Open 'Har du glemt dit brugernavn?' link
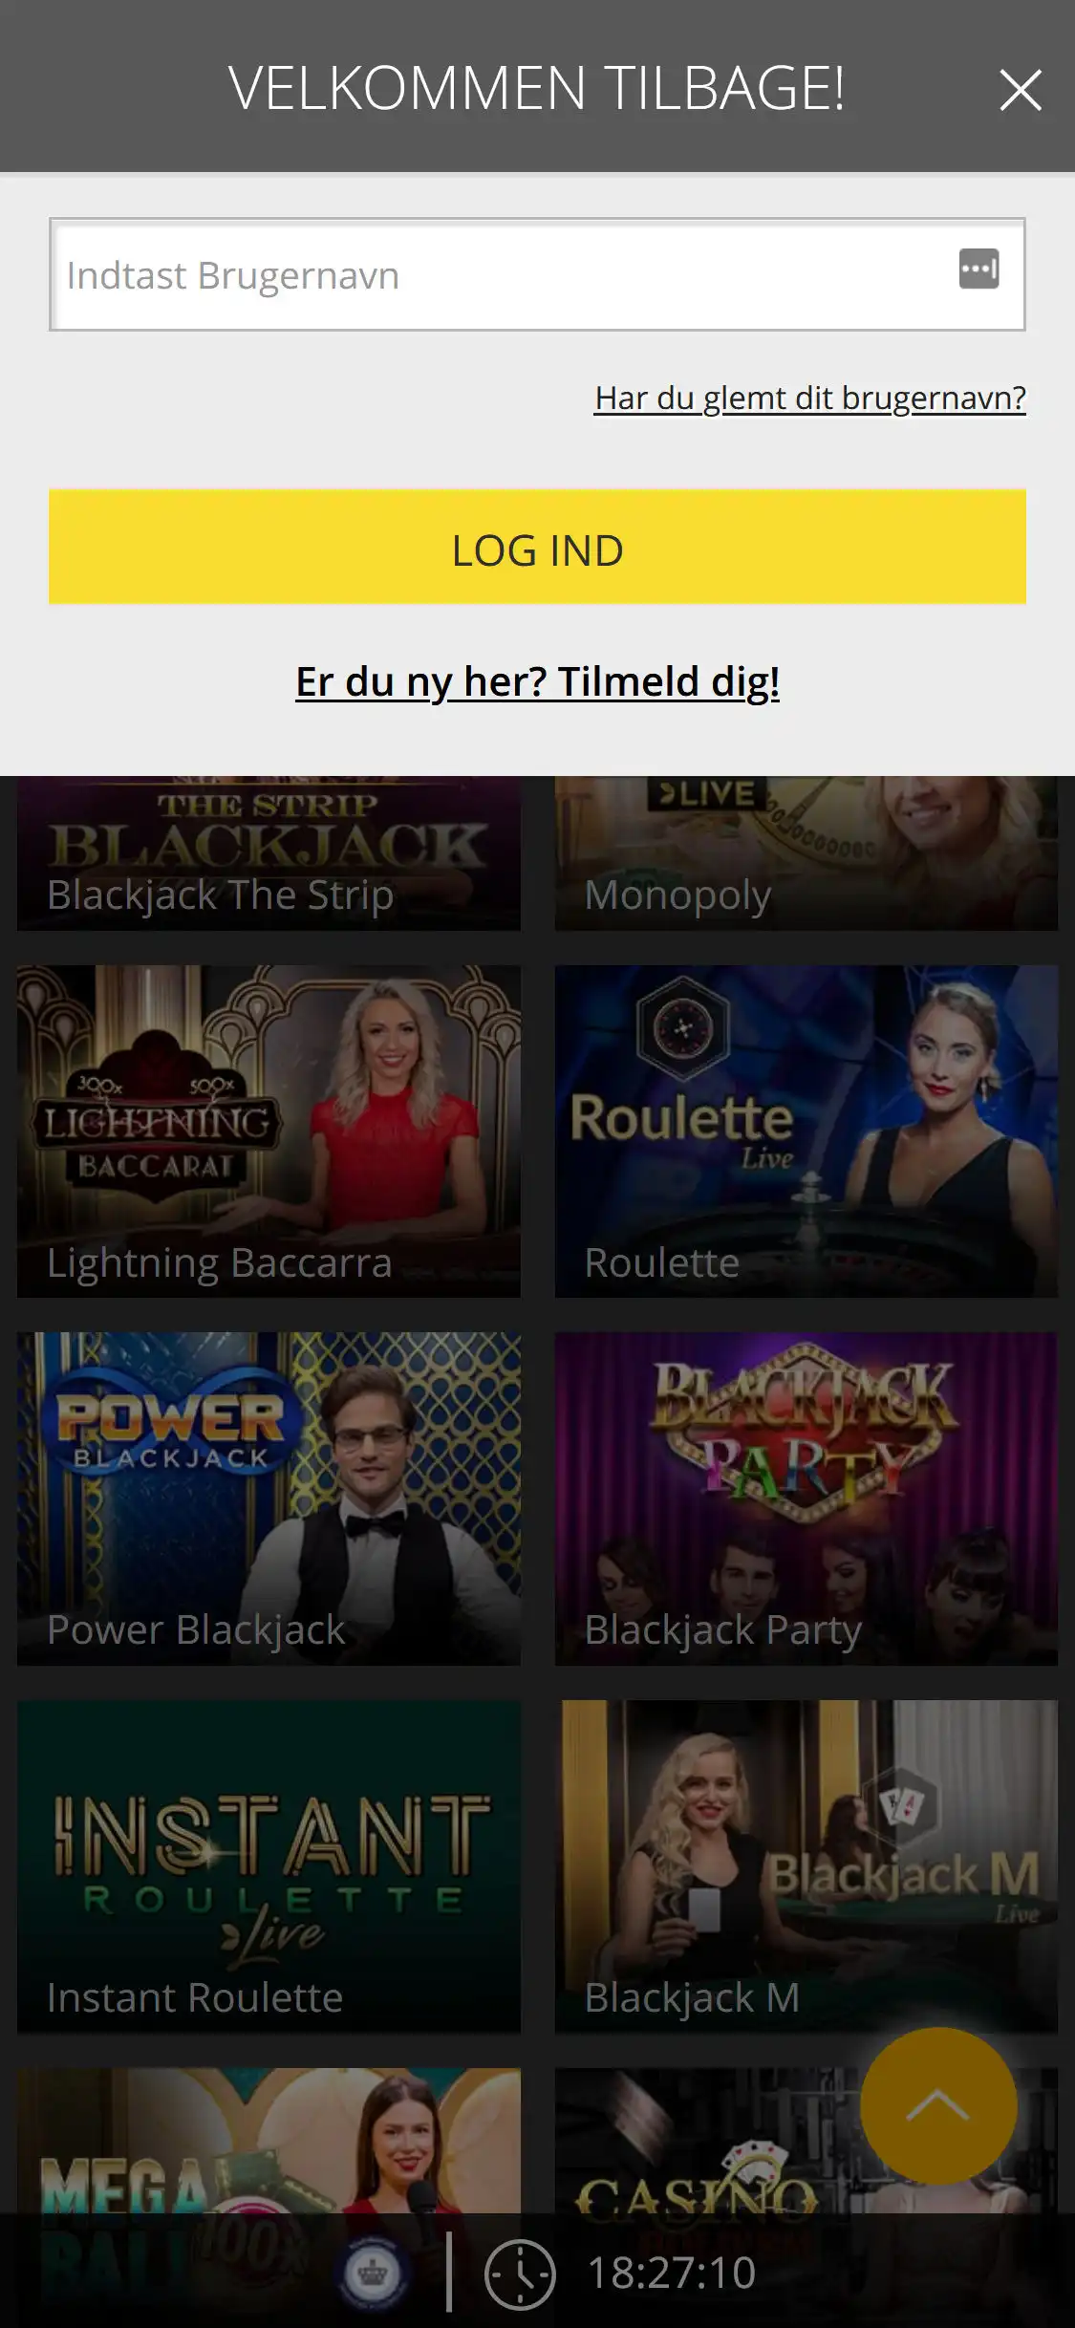Screen dimensions: 1075x2328 pos(810,398)
